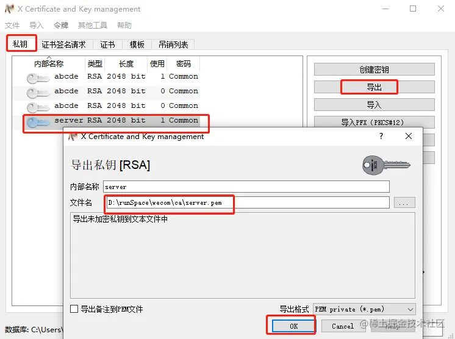
Task: Sort by the 长度 column header
Action: 126,63
